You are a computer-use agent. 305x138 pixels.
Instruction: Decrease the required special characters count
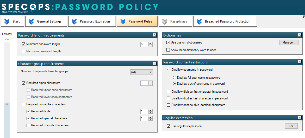tap(150, 120)
